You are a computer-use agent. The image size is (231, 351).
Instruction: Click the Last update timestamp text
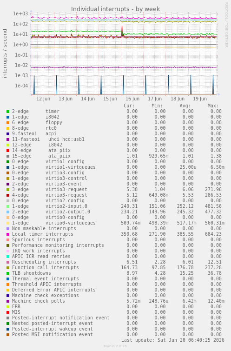pyautogui.click(x=173, y=340)
